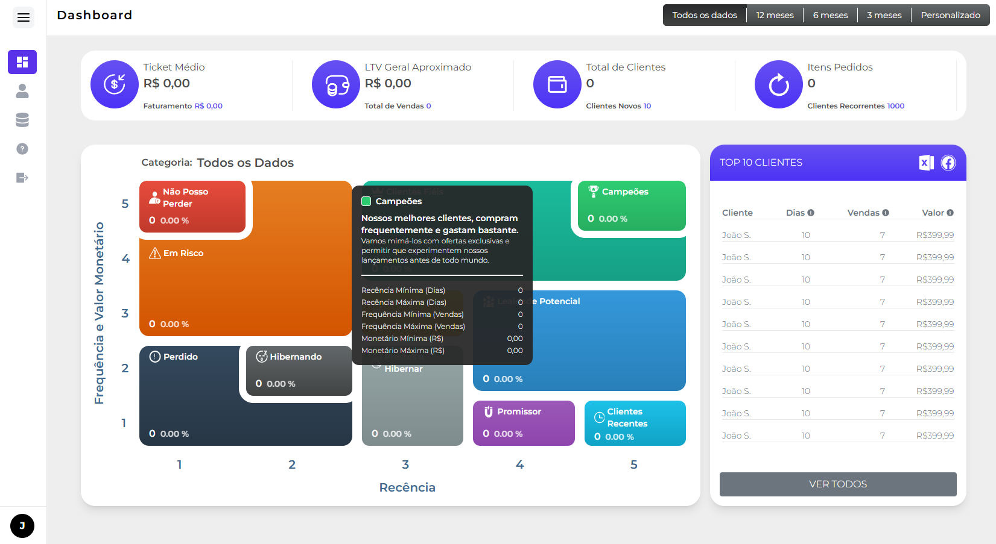Click the info icon beside Valor

950,213
